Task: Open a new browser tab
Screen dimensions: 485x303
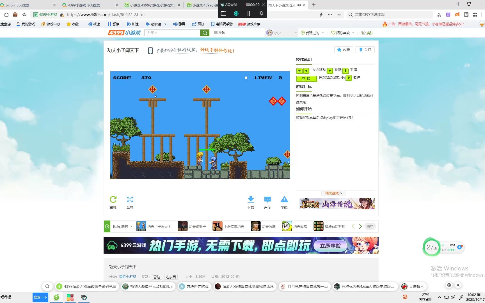Action: point(314,5)
